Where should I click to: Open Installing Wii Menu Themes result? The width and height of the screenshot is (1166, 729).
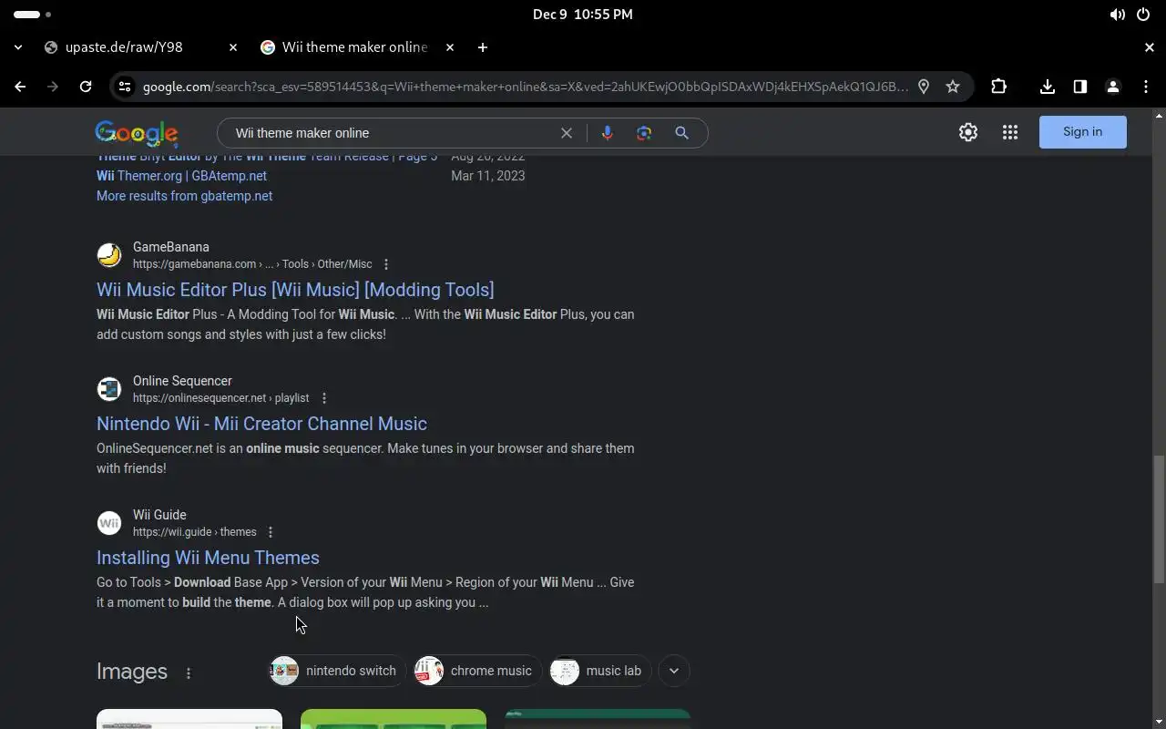pos(208,558)
